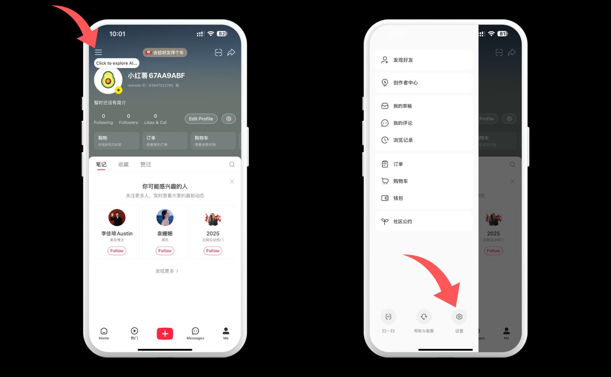Tap the scan QR code icon
This screenshot has width=611, height=377.
click(386, 316)
